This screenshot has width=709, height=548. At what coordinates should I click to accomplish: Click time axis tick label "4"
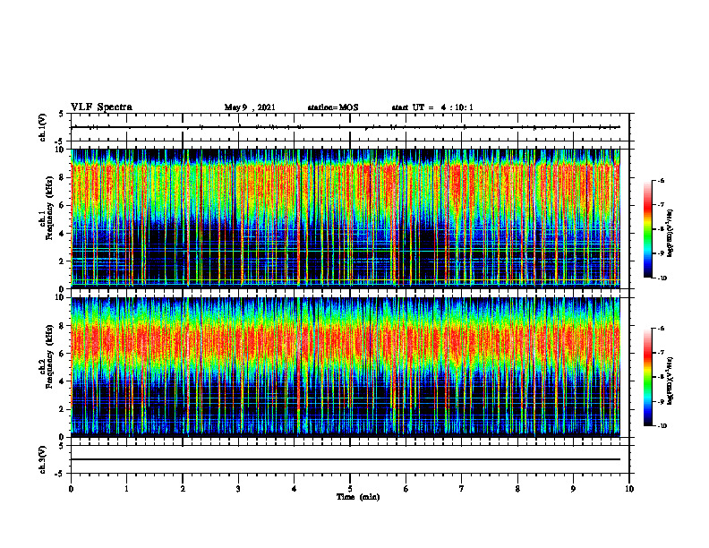click(x=295, y=489)
